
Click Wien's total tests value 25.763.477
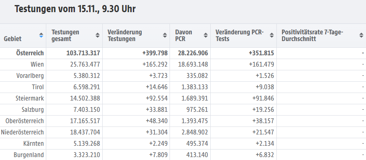pyautogui.click(x=85, y=65)
